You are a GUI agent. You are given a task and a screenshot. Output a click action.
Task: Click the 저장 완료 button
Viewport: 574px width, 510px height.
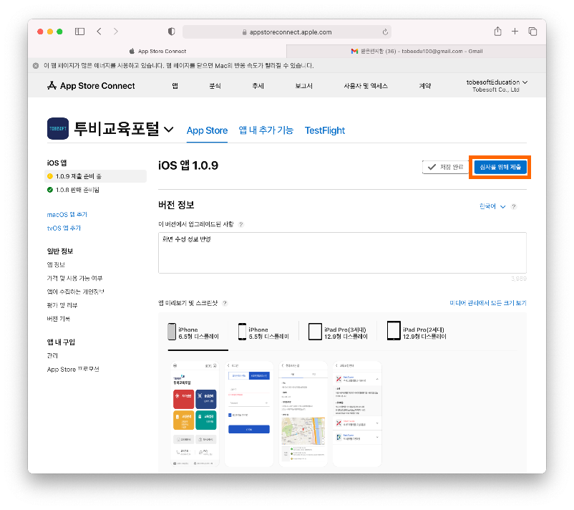(x=445, y=167)
